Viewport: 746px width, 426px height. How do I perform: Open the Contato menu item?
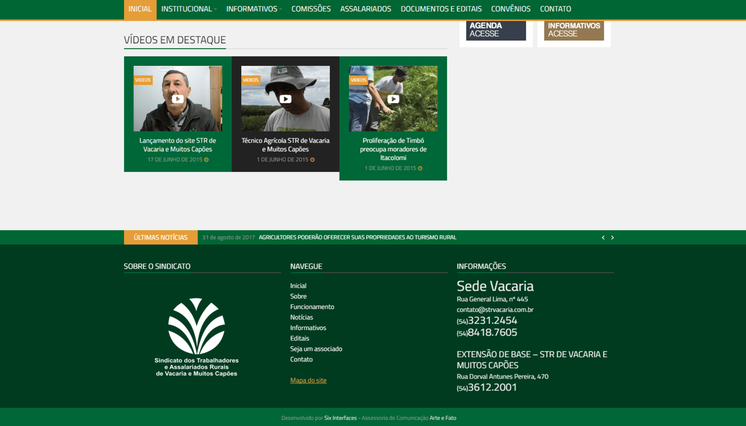[555, 9]
